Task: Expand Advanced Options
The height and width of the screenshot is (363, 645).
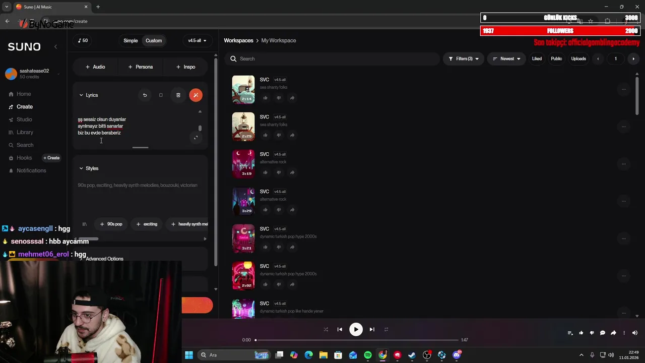Action: click(x=101, y=259)
